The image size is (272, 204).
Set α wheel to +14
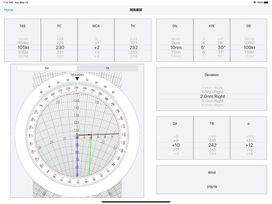click(249, 154)
